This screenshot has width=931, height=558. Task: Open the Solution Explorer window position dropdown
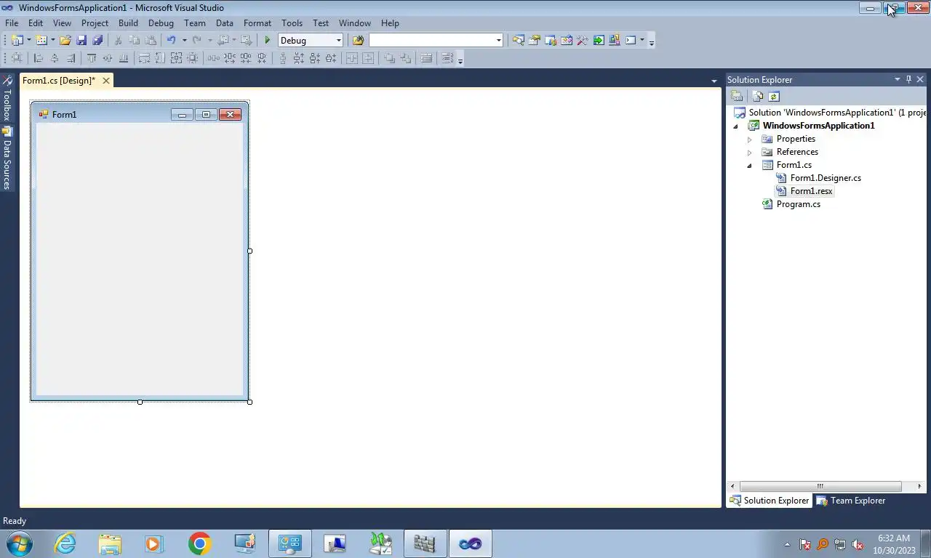tap(897, 79)
